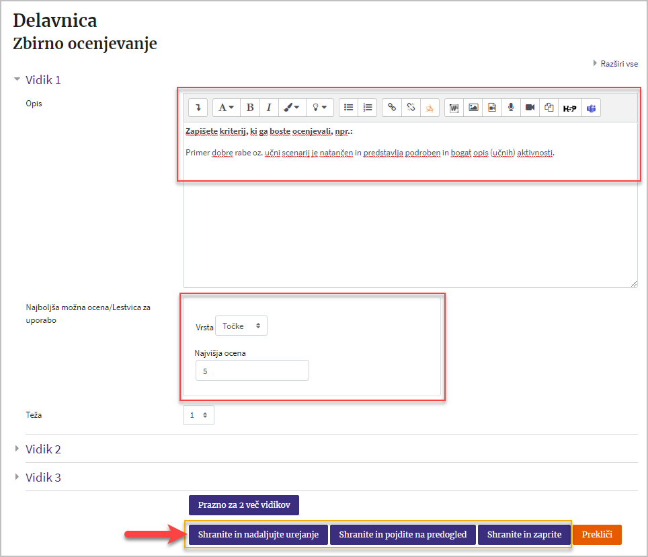This screenshot has width=648, height=557.
Task: Expand the Vidik 3 section
Action: pos(43,478)
